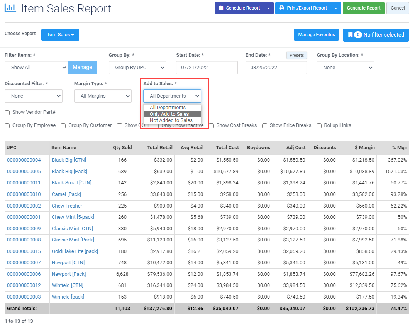The width and height of the screenshot is (410, 324).
Task: Open the Chew Fresher item link
Action: pyautogui.click(x=67, y=206)
